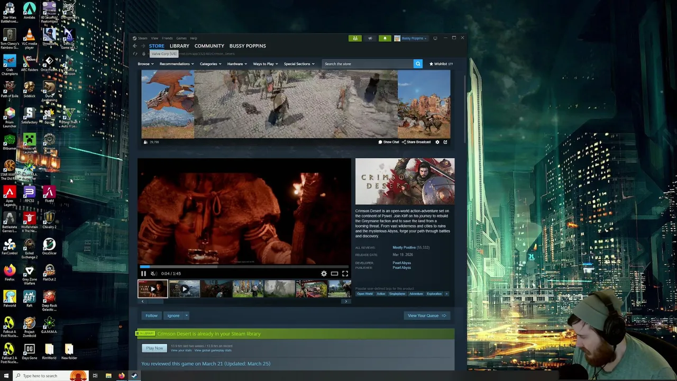Open the green notifications bell
Image resolution: width=677 pixels, height=381 pixels.
(385, 38)
